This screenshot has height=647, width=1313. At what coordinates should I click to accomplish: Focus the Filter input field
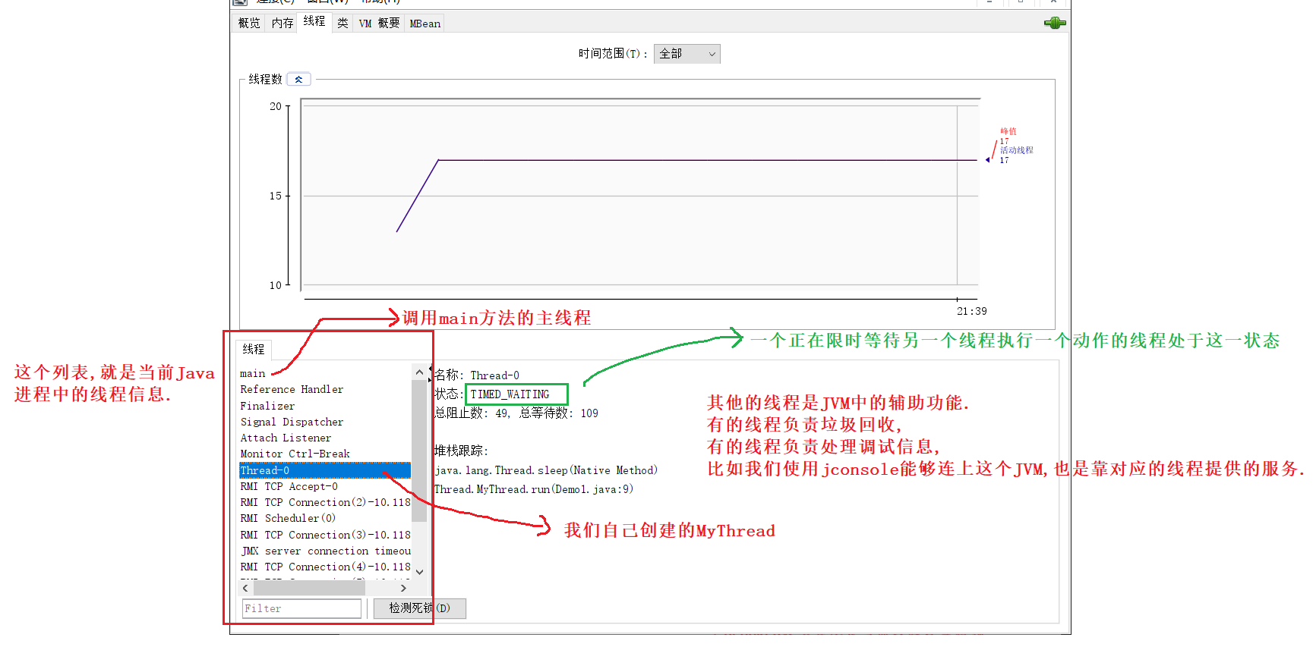pyautogui.click(x=302, y=608)
